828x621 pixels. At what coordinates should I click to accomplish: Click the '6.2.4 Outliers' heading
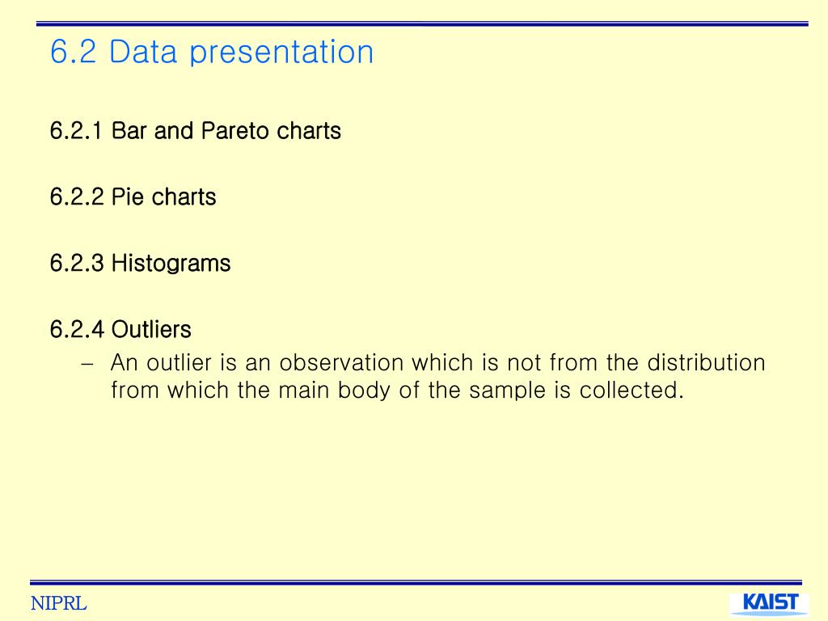[120, 329]
